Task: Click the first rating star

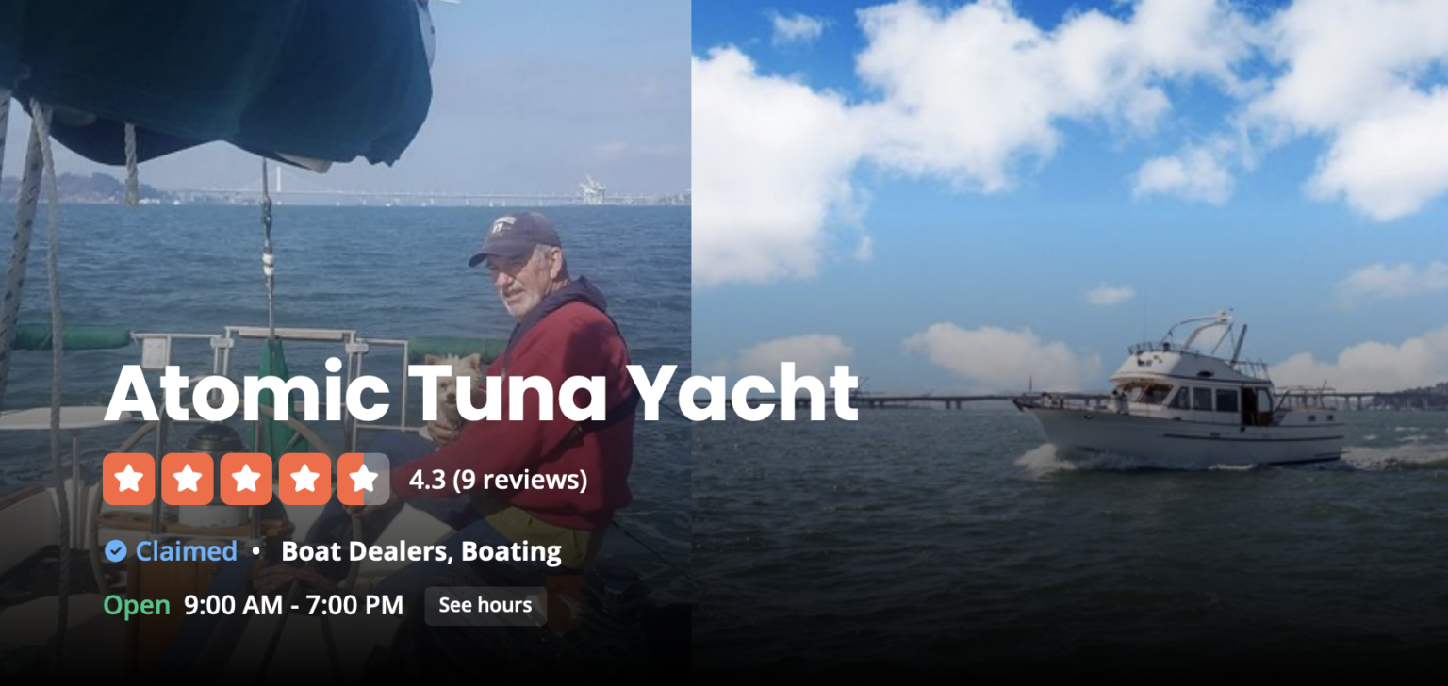Action: tap(129, 480)
